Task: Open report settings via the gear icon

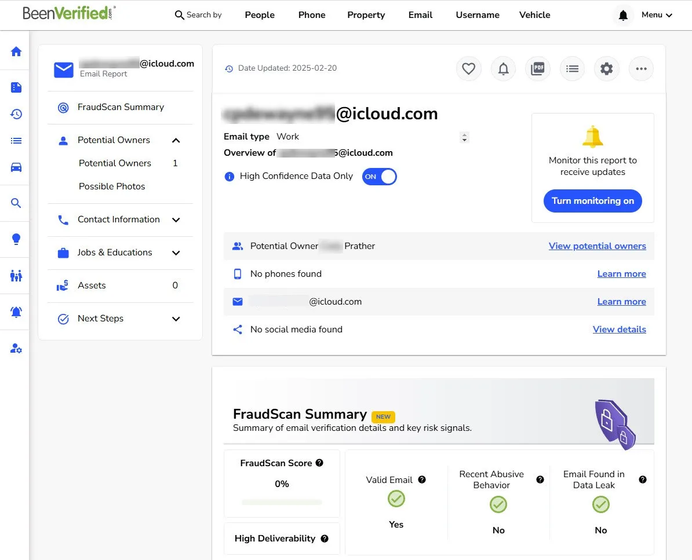Action: [606, 68]
